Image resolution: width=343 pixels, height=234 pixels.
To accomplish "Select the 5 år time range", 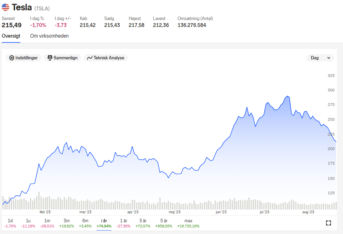I will click(164, 223).
